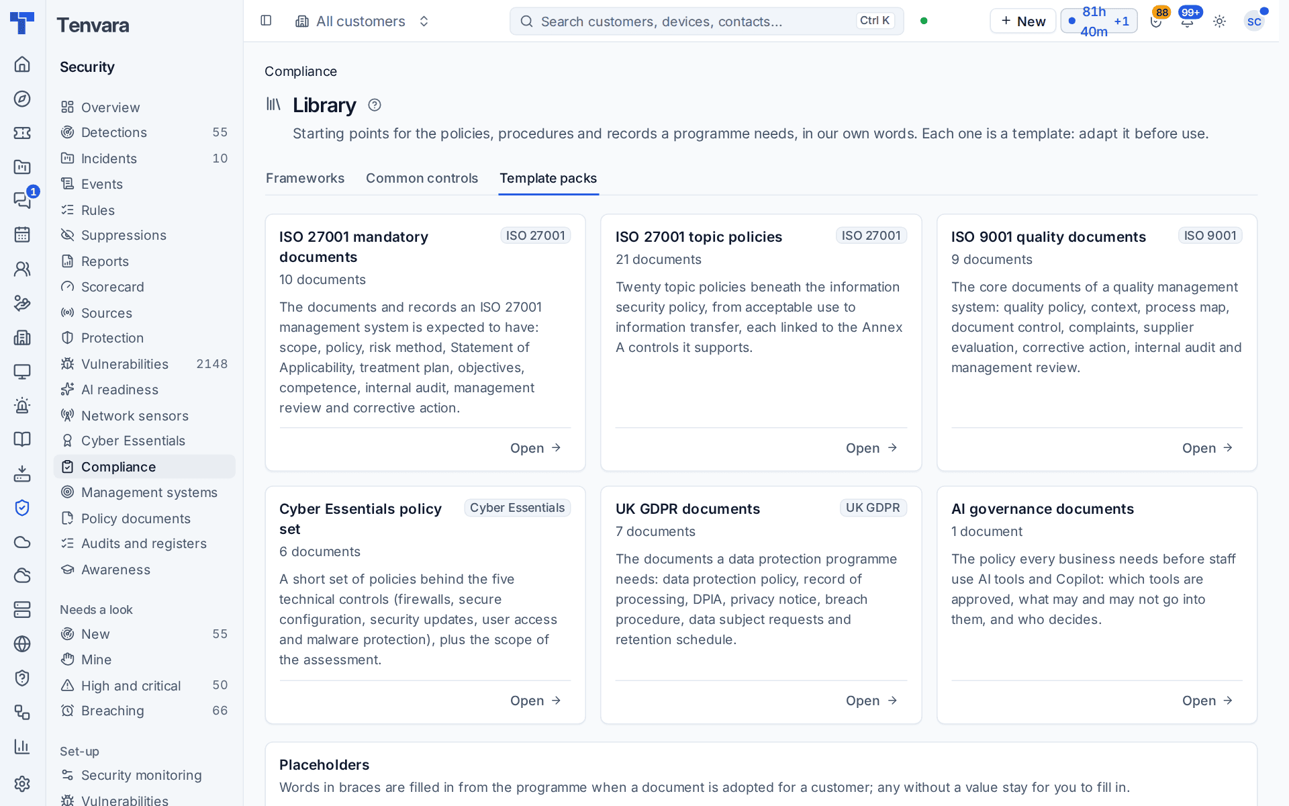Click the help question mark beside Library
The height and width of the screenshot is (806, 1289).
375,105
